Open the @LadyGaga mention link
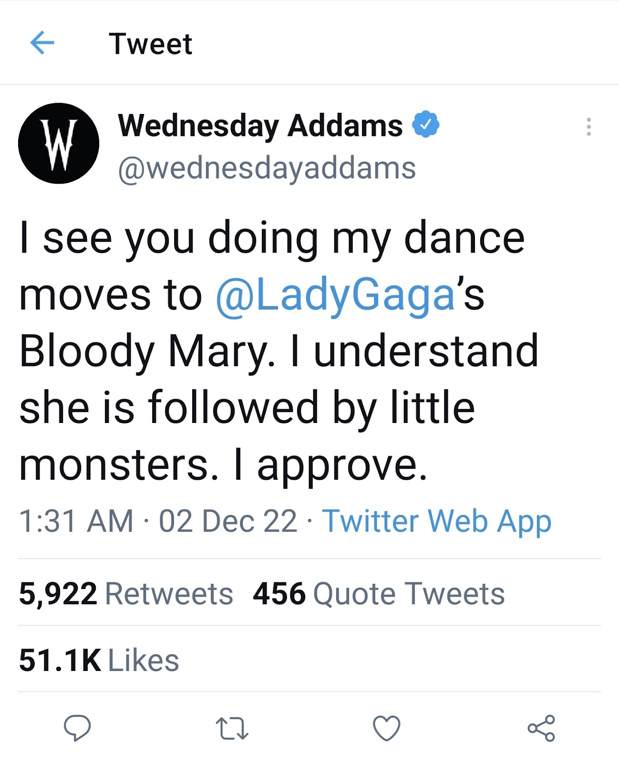 335,295
